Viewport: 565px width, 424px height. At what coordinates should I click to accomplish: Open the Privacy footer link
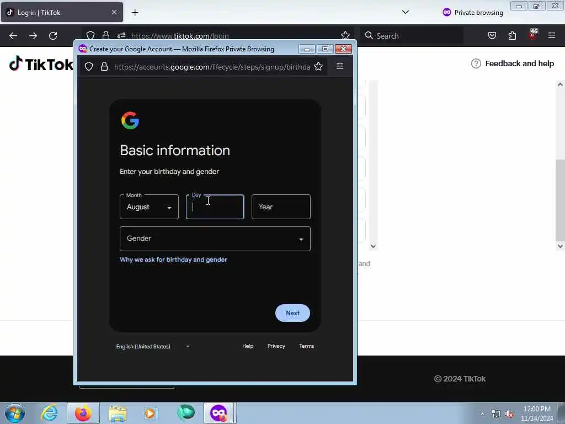tap(276, 346)
